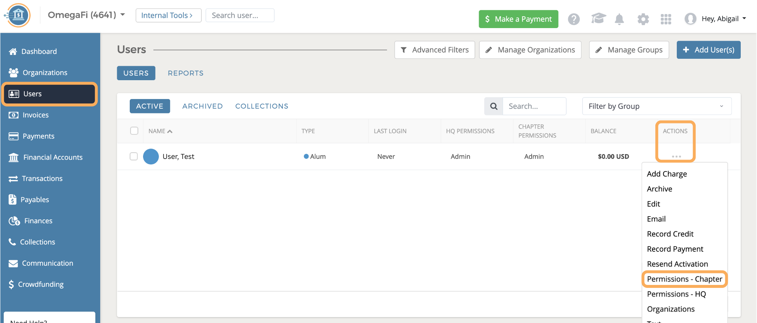Viewport: 757px width, 323px height.
Task: Open the three-dot actions icon for Test User
Action: tap(676, 157)
